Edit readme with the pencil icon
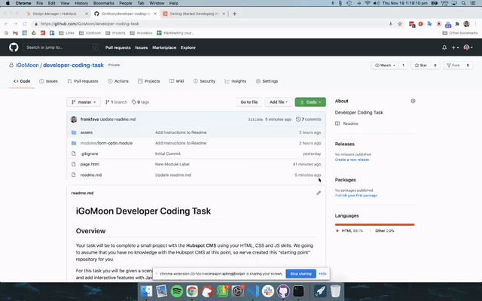 coord(319,193)
